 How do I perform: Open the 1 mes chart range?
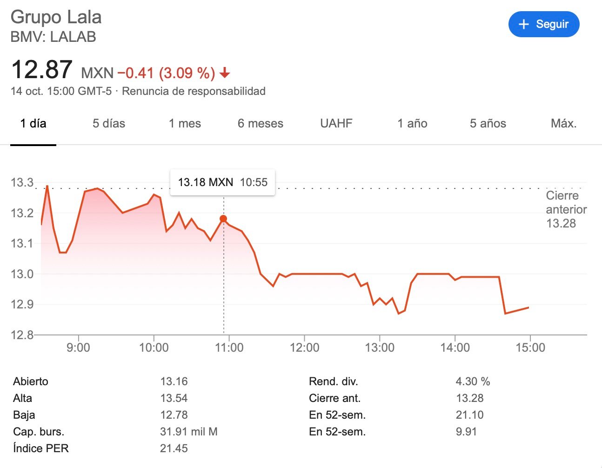click(185, 124)
